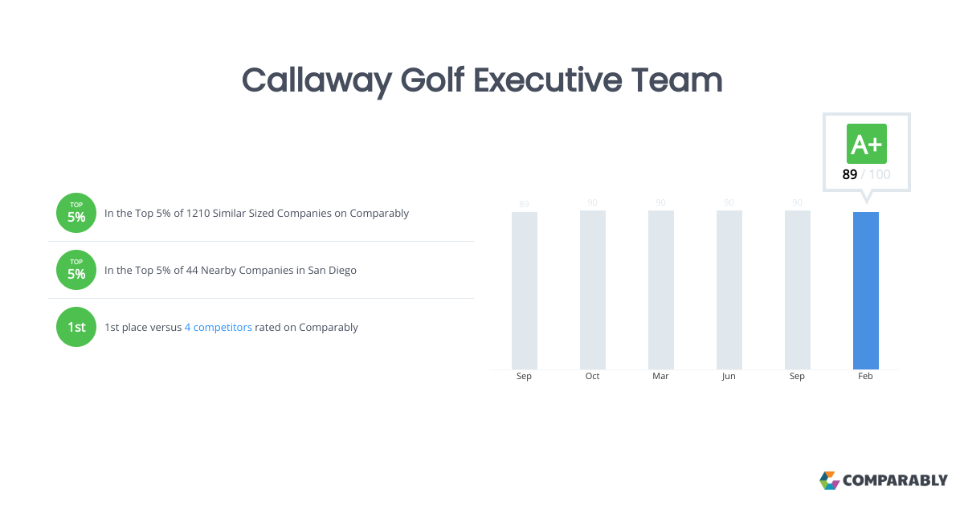
Task: Click the Oct bar in the chart
Action: click(593, 289)
